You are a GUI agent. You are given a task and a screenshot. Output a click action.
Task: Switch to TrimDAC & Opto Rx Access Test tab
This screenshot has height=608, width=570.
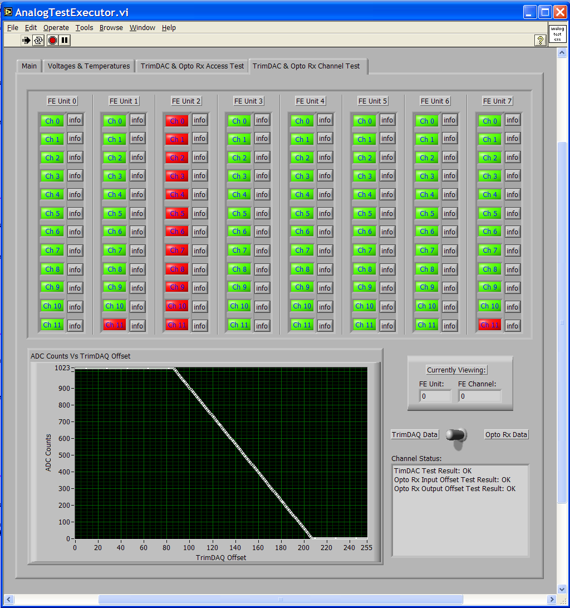(192, 66)
